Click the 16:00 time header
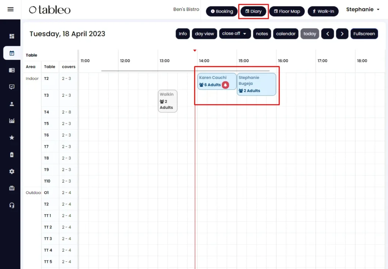388x269 pixels. coord(283,61)
